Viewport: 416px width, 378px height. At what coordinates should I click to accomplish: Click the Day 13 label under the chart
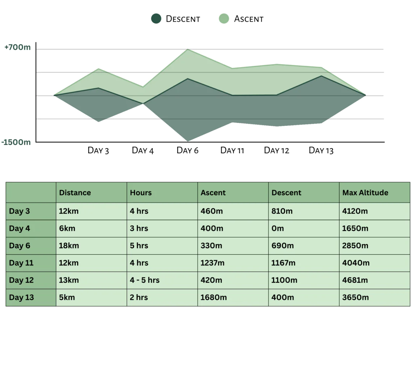(x=321, y=150)
